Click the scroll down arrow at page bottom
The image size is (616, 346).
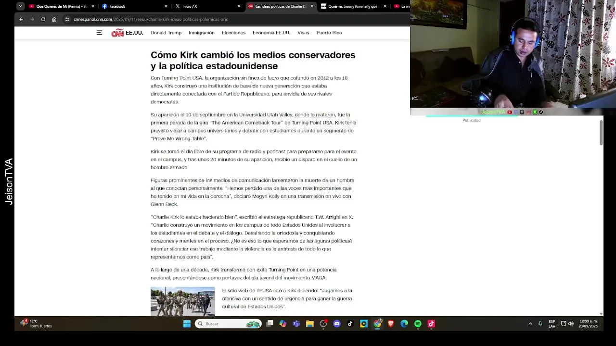pos(601,314)
